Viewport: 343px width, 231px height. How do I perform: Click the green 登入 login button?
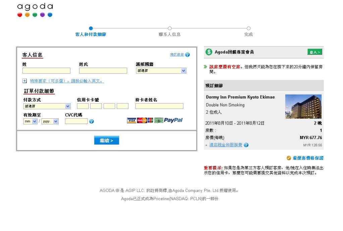tap(315, 52)
